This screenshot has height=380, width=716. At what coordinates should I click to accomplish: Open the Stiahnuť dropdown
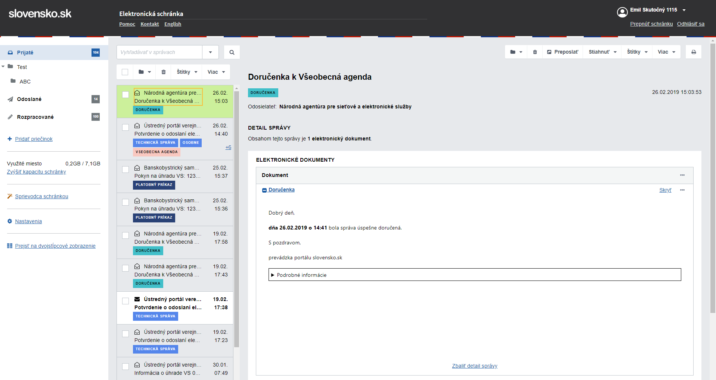pos(602,52)
